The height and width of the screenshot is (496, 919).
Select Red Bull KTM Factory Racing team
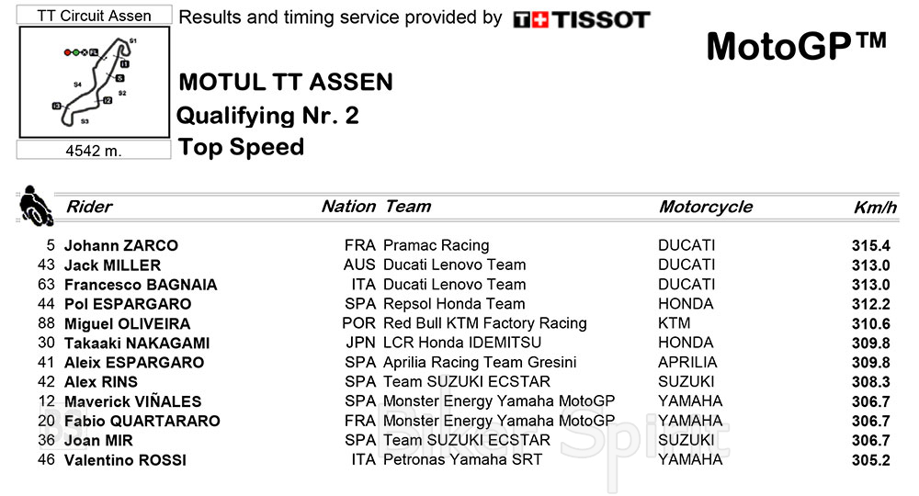[484, 323]
